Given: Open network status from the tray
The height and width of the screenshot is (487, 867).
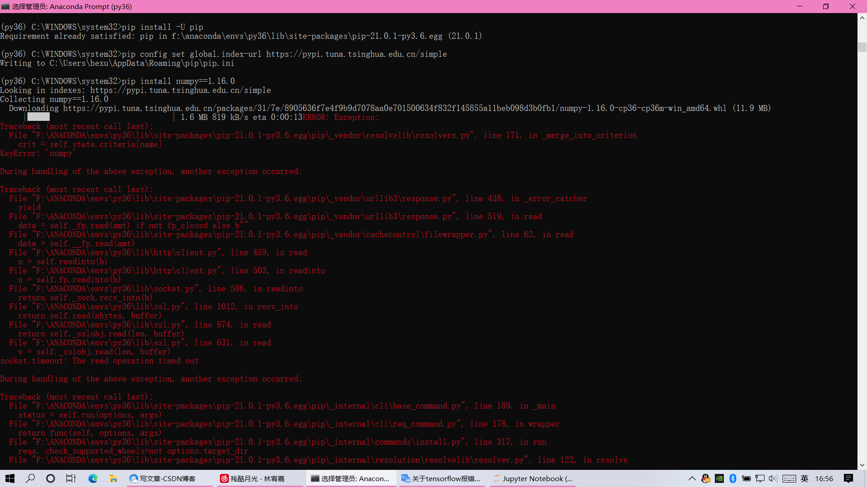Looking at the screenshot, I should 760,478.
